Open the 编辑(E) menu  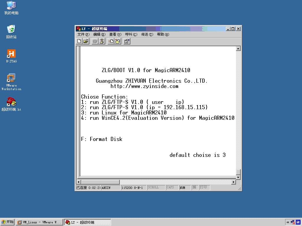[99, 34]
